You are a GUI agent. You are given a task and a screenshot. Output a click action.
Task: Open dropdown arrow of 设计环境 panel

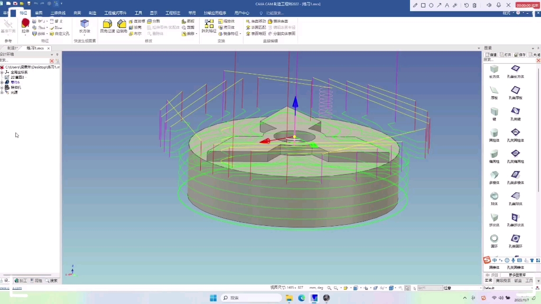(x=52, y=54)
